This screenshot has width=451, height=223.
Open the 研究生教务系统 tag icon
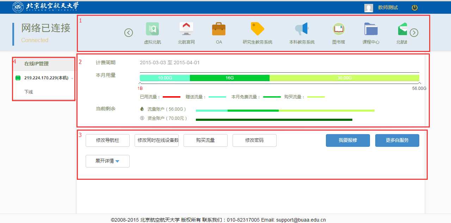(x=258, y=29)
